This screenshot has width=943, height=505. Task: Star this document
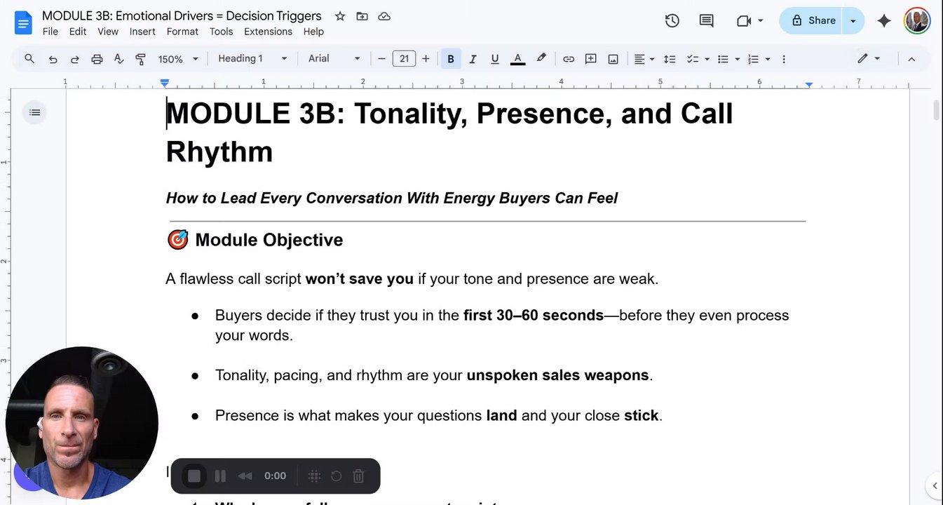[x=340, y=16]
